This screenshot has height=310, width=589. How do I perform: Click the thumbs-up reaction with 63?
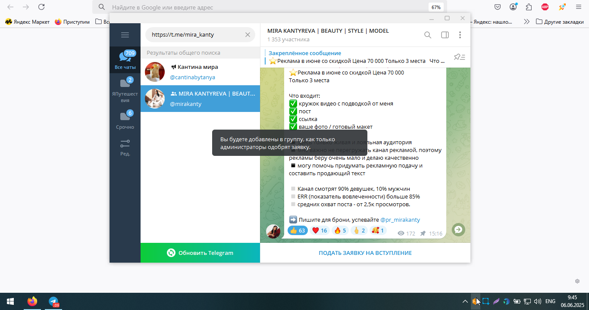coord(298,230)
